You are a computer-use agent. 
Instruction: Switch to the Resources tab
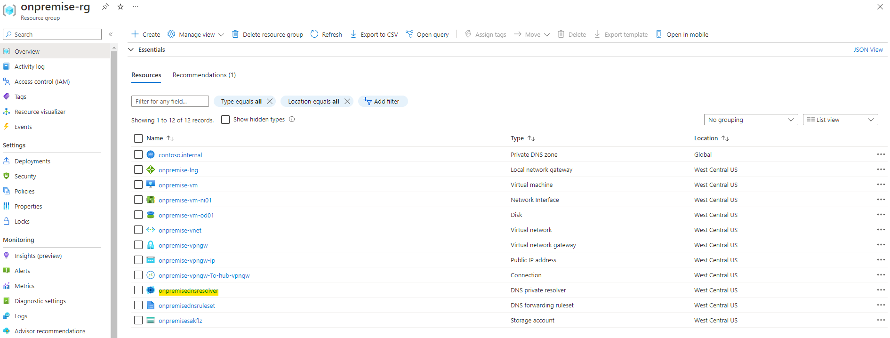pyautogui.click(x=146, y=75)
